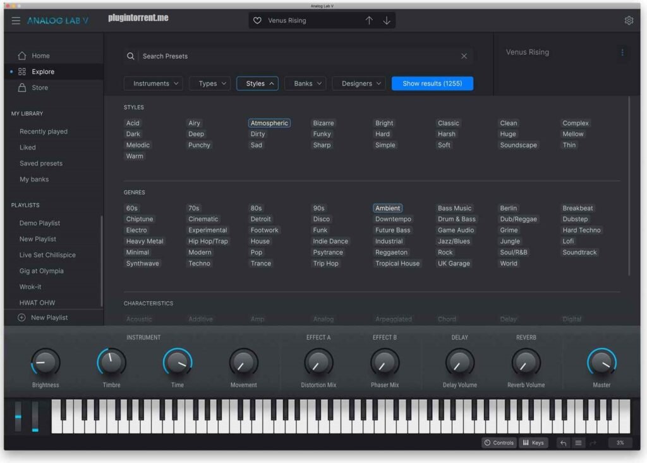The image size is (647, 463).
Task: Deselect the Ambient genre tag
Action: click(387, 208)
